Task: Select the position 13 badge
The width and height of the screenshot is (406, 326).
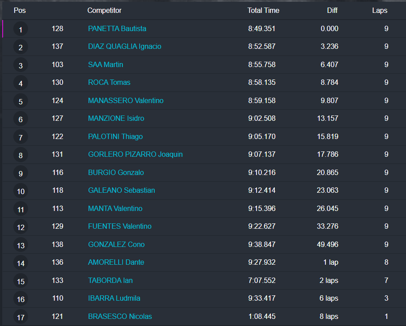Action: [x=20, y=246]
